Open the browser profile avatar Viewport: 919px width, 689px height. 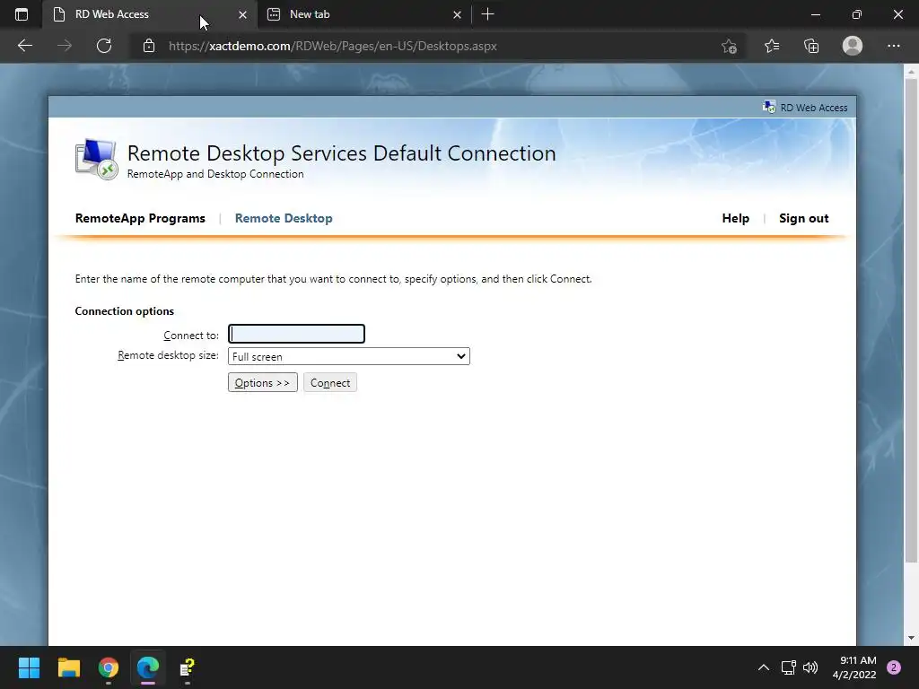point(853,46)
